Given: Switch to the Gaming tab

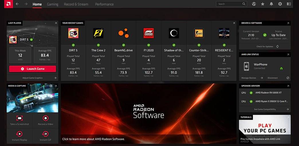Looking at the screenshot, I should coord(52,4).
